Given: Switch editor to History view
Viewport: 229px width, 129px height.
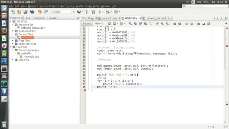Looking at the screenshot, I should [x=99, y=23].
